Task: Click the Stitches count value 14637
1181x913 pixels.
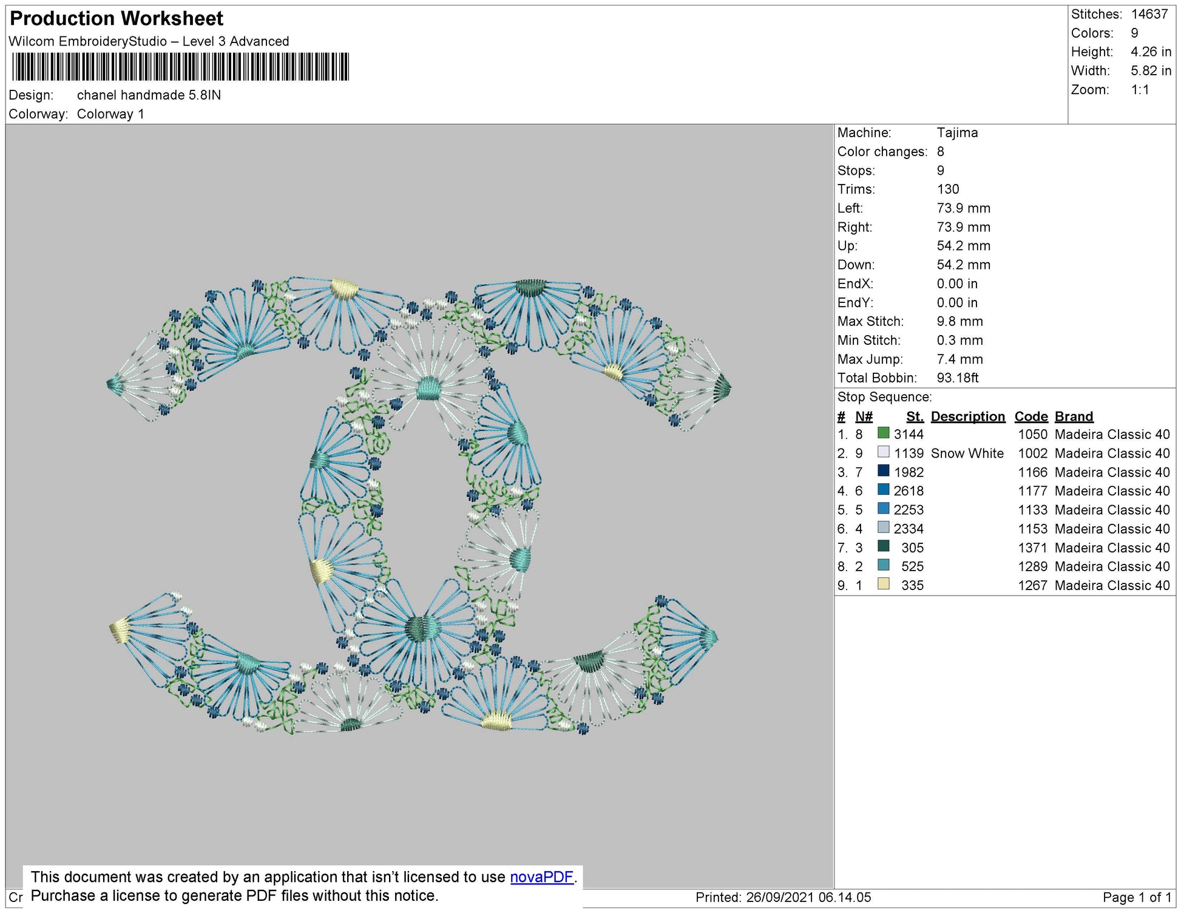Action: tap(1149, 14)
